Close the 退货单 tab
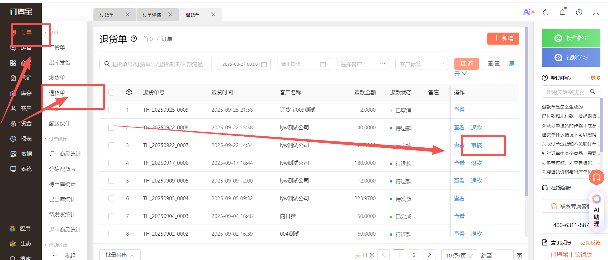Viewport: 608px width, 260px height. [213, 15]
